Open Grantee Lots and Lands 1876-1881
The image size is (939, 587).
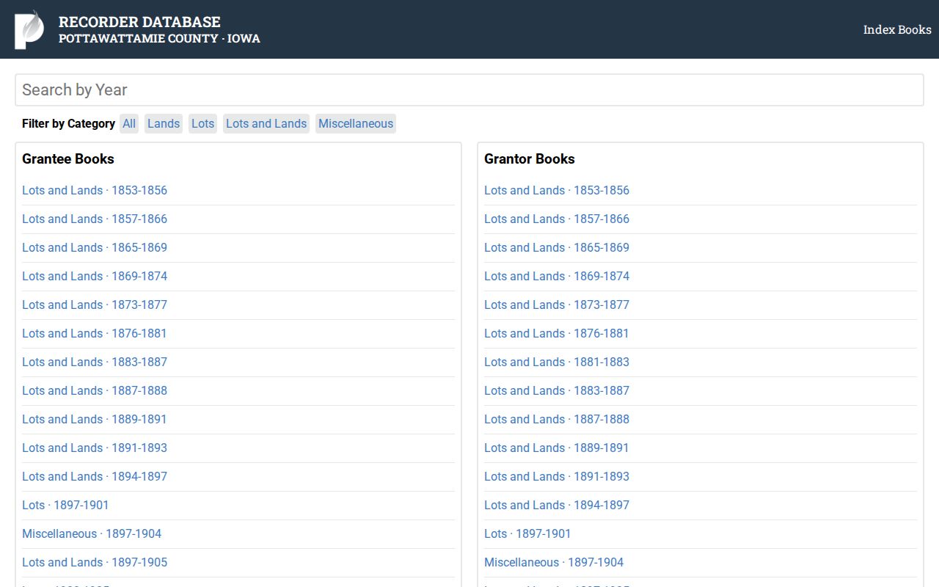click(95, 333)
